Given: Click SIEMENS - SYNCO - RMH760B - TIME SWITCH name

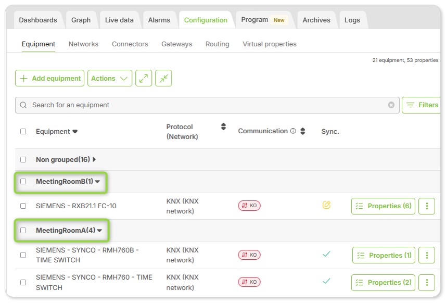Looking at the screenshot, I should 87,255.
